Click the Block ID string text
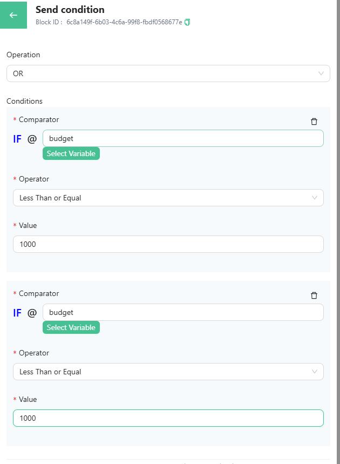 click(124, 22)
